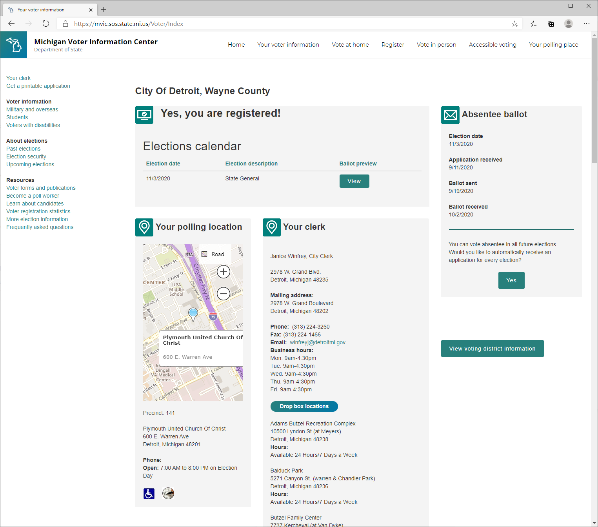Click the Election date column header
Screen dimensions: 598x527
point(163,164)
